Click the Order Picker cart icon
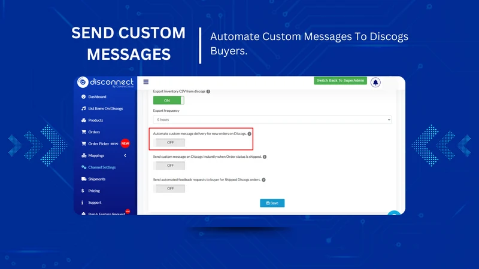Viewport: 479px width, 269px height. 83,143
